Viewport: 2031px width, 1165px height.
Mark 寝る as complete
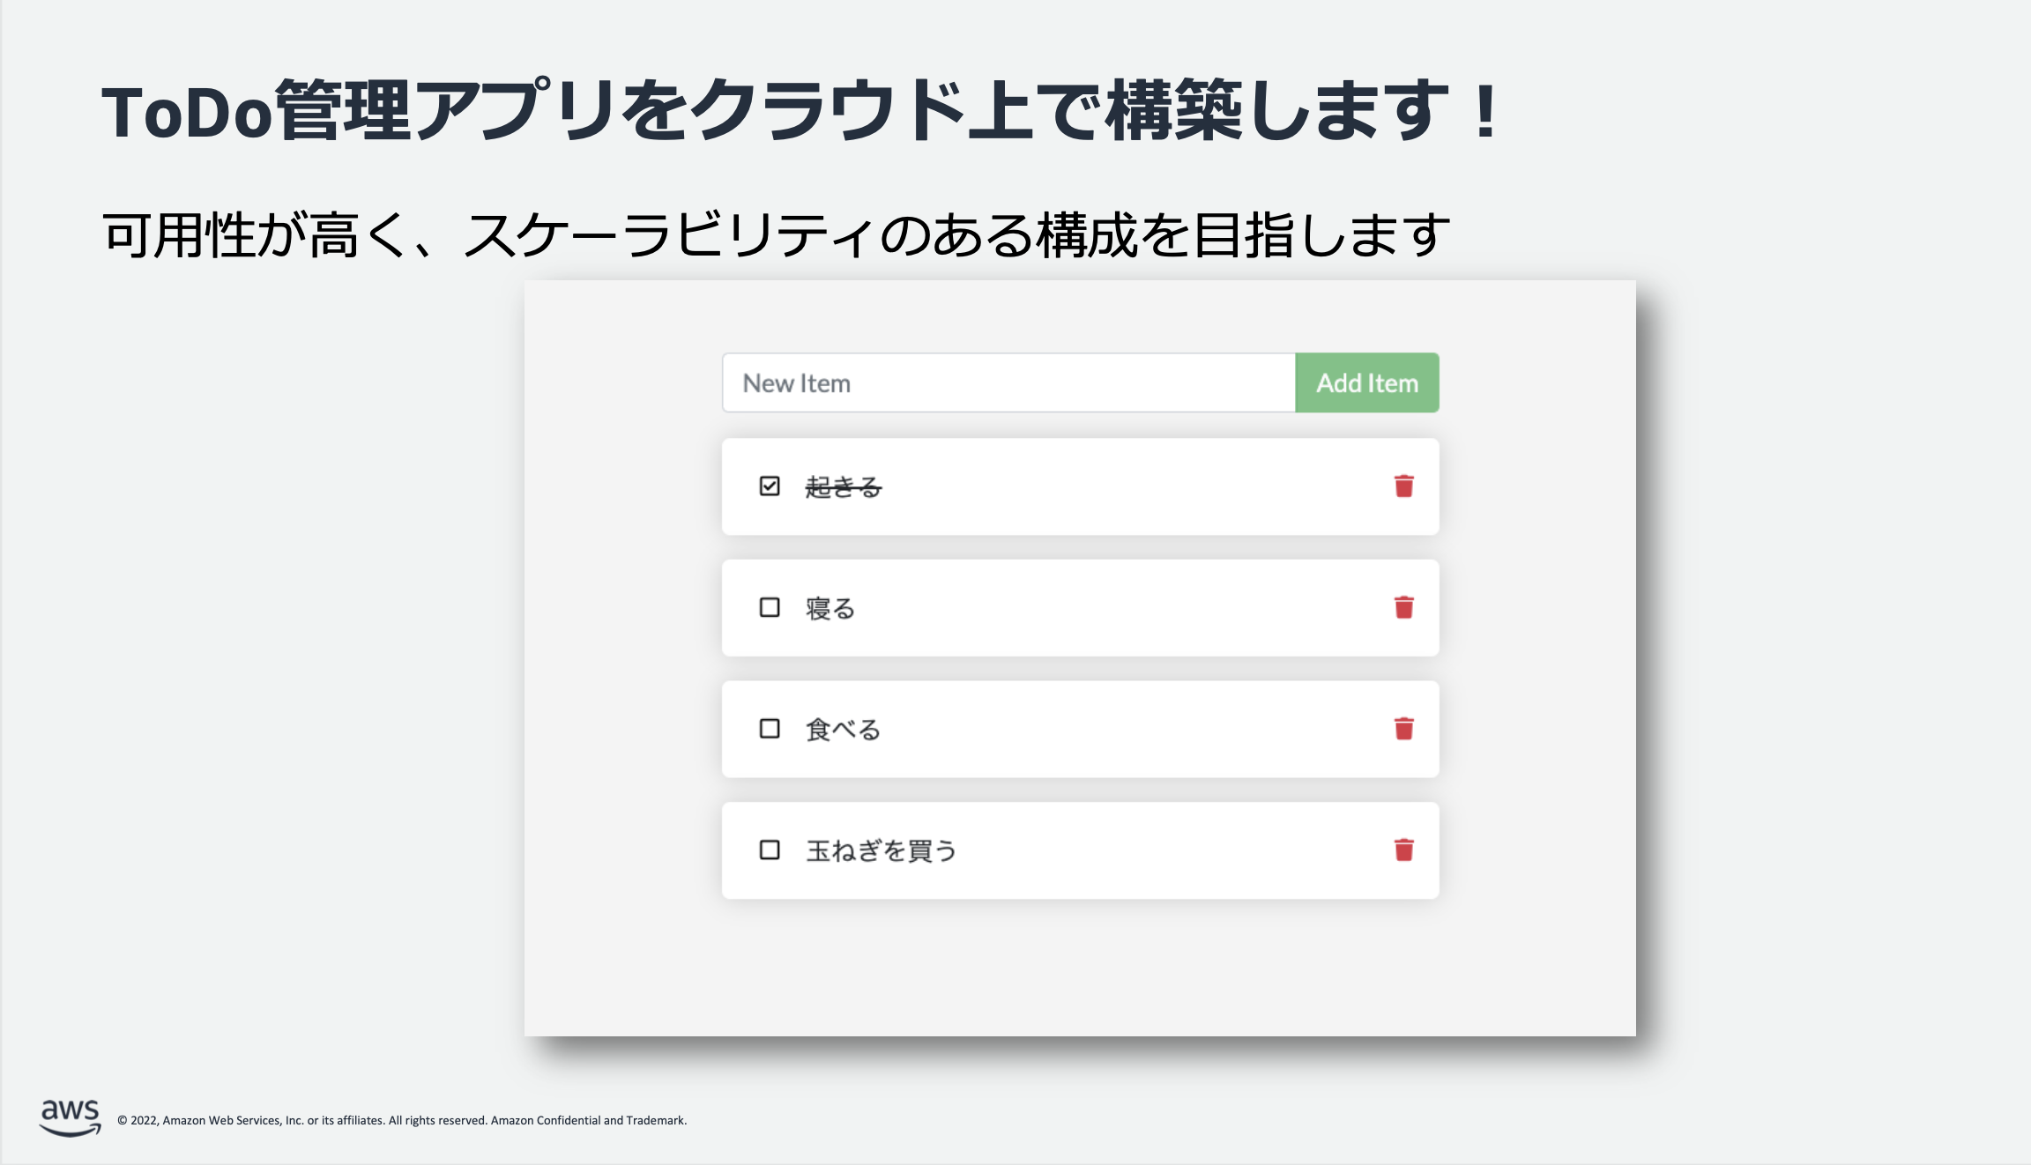[770, 605]
